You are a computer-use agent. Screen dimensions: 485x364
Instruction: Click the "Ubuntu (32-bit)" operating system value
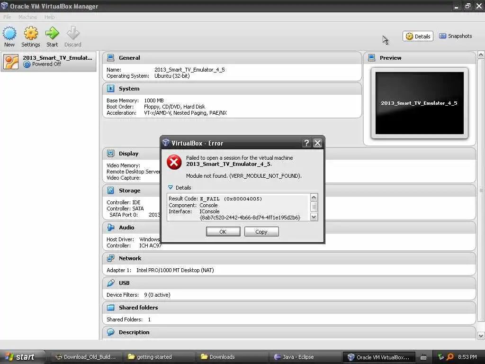172,76
